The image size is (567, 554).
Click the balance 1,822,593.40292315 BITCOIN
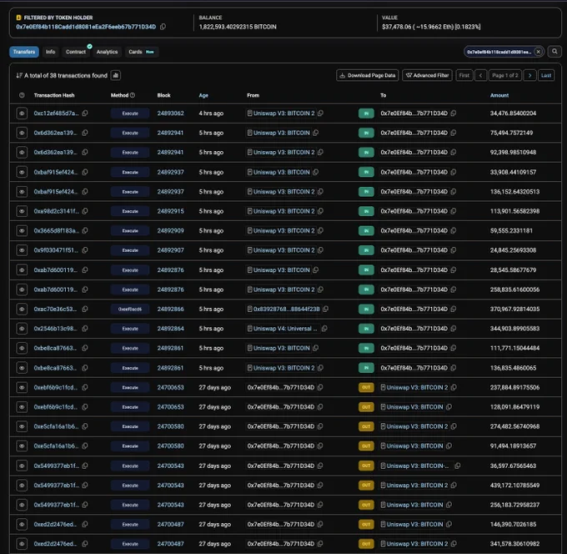238,27
